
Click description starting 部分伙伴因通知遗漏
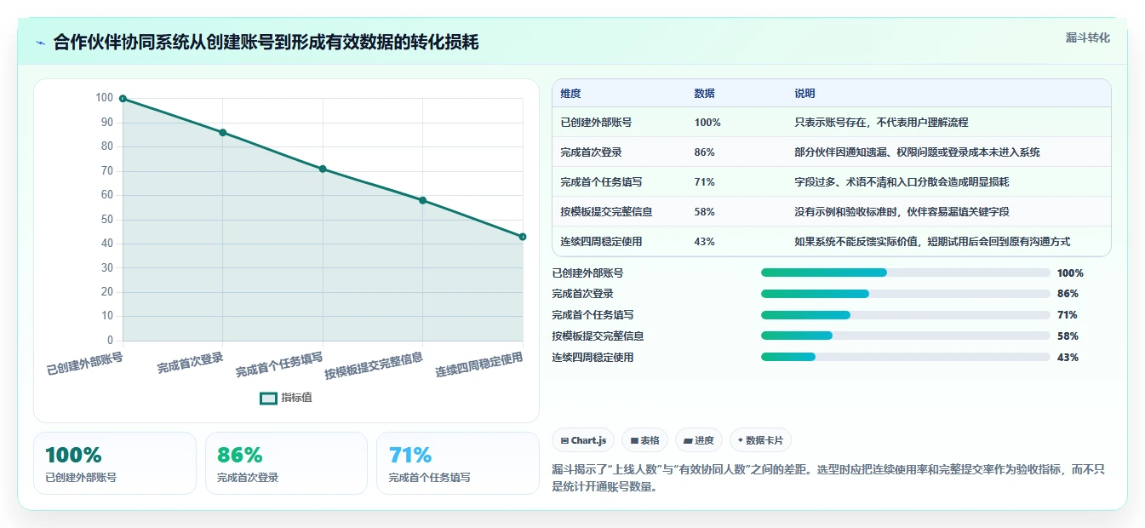pos(917,152)
